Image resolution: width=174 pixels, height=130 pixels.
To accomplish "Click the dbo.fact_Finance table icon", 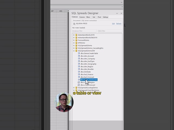I will 79,74.
